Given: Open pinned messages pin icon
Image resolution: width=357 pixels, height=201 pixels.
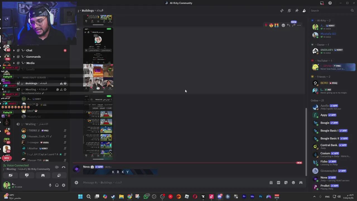Looking at the screenshot, I should tap(297, 11).
